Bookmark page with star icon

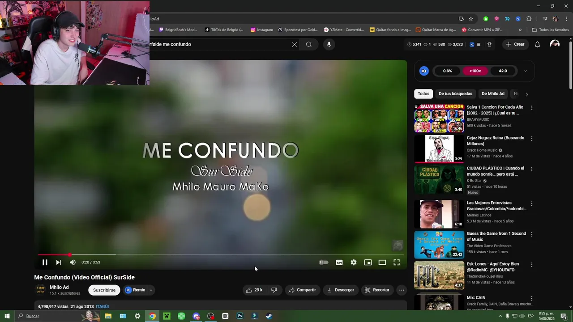point(471,19)
